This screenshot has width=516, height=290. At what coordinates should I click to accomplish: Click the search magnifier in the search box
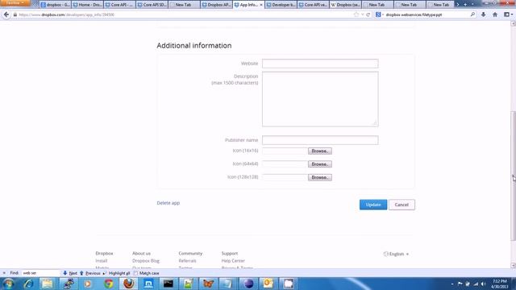[x=472, y=14]
